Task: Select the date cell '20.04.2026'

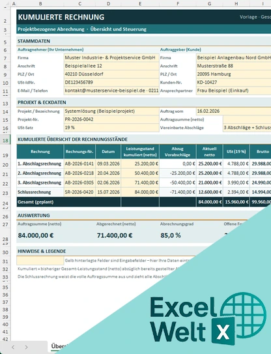Action: tap(108, 173)
